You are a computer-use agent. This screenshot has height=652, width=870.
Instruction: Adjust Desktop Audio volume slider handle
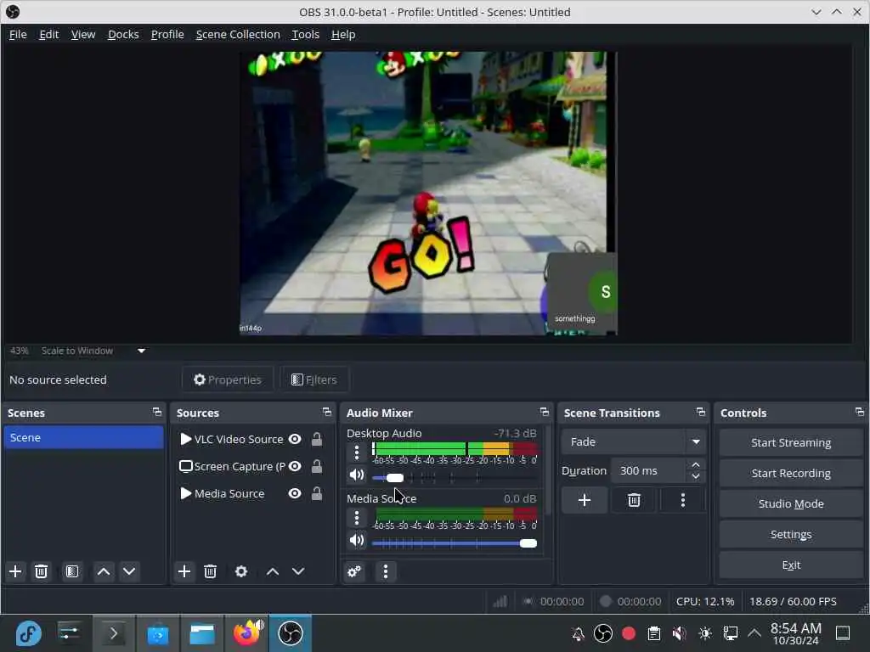[395, 478]
